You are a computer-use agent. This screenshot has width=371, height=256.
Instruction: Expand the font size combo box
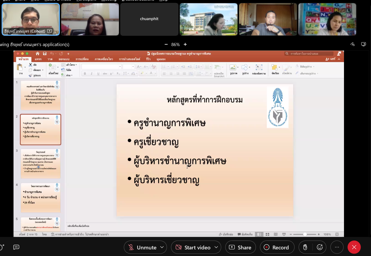pyautogui.click(x=133, y=67)
